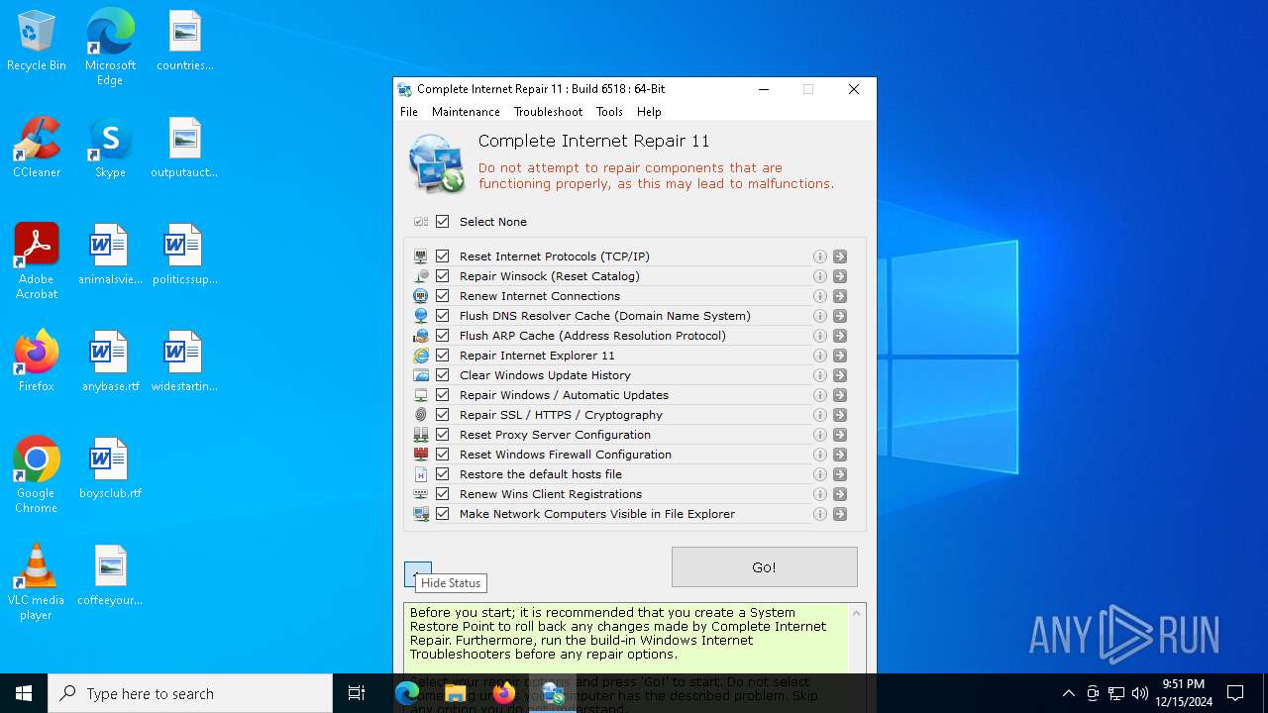Run arrow for Repair Windows / Automatic Updates
Viewport: 1268px width, 713px height.
tap(840, 395)
